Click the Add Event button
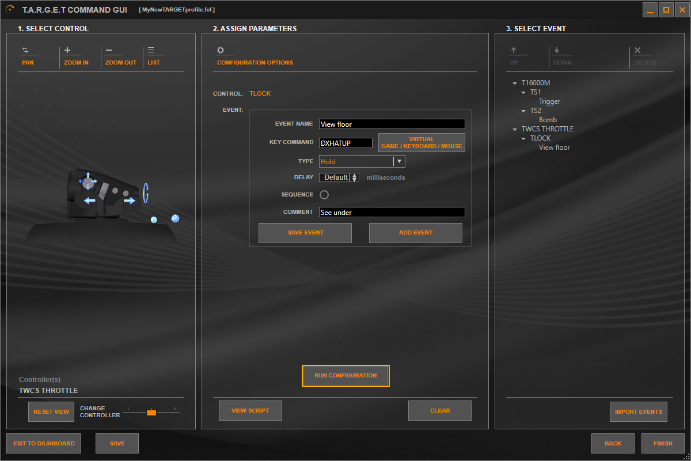The height and width of the screenshot is (461, 691). click(415, 233)
